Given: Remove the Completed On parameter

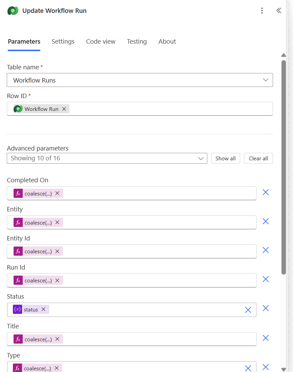Looking at the screenshot, I should pos(266,192).
